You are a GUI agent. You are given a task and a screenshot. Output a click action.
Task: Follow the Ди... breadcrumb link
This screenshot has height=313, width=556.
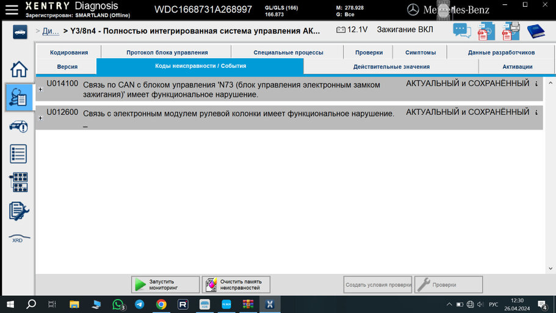click(51, 31)
